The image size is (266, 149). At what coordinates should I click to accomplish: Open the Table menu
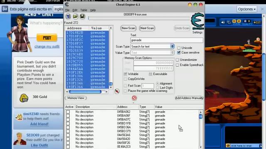(x=84, y=10)
